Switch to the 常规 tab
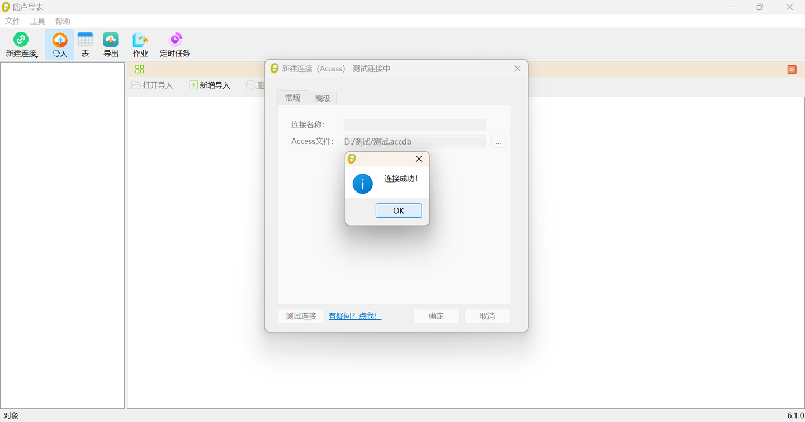The width and height of the screenshot is (805, 422). coord(293,98)
